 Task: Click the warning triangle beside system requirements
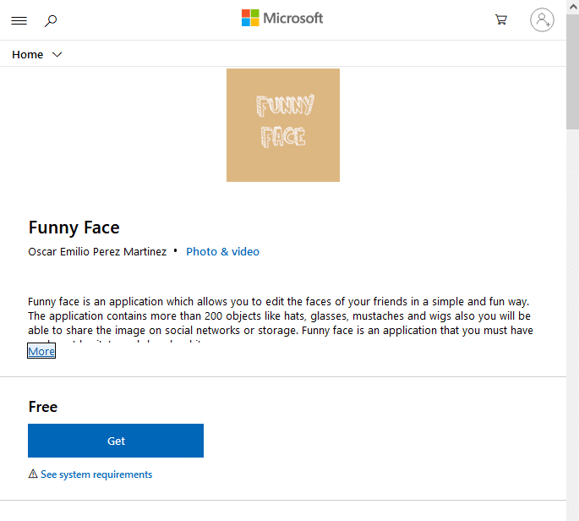(33, 474)
